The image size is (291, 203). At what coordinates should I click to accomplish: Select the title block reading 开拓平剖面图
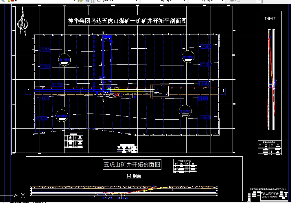tap(268, 194)
